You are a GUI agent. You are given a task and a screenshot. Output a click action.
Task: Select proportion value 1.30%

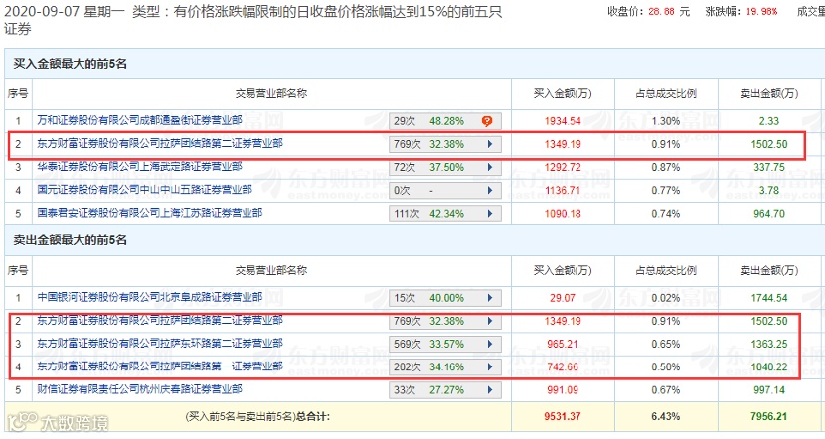click(666, 121)
